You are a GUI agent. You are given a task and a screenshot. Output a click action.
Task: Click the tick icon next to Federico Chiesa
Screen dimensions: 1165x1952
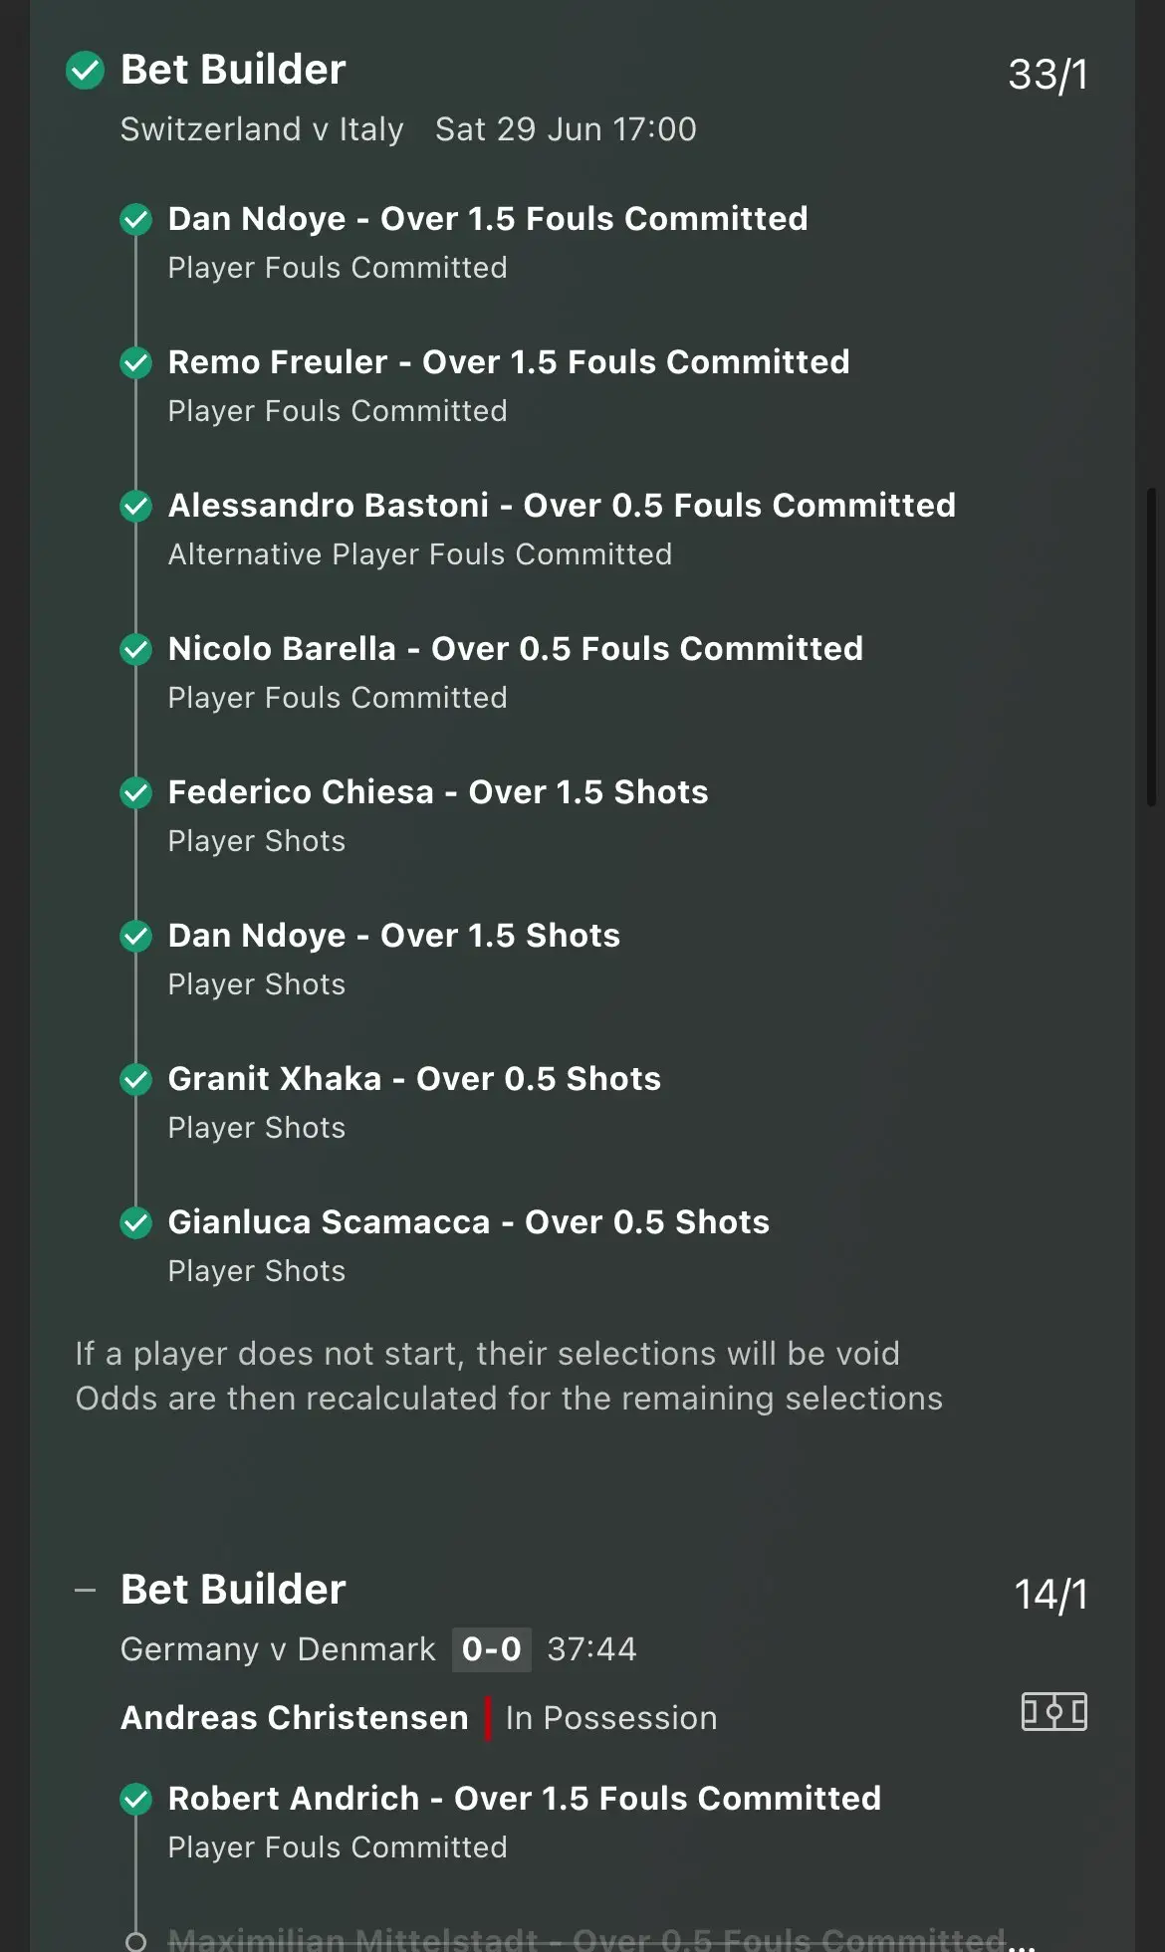(136, 792)
